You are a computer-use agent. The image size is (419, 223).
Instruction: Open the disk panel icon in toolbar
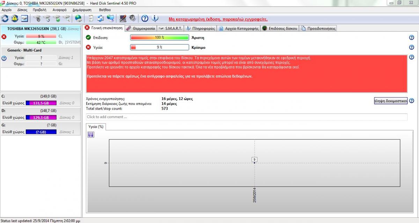24,18
